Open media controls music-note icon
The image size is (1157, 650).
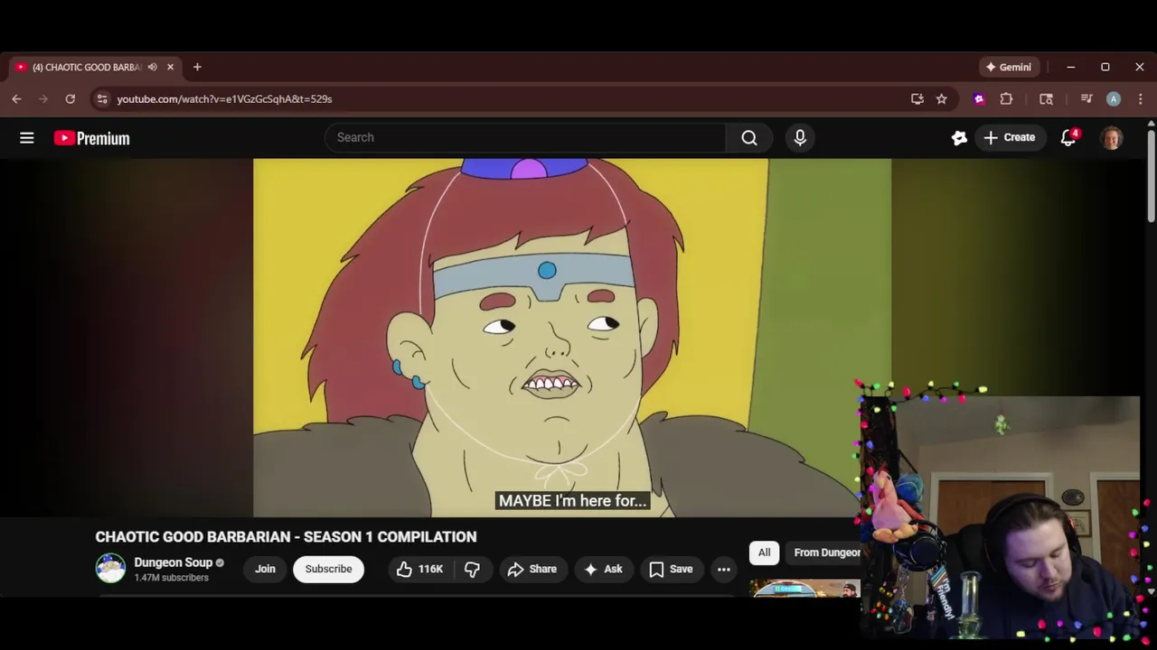1086,99
